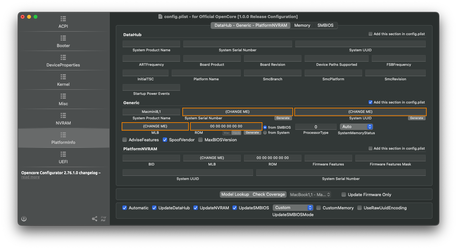Toggle the MaxBIOSVersion checkbox
457x249 pixels.
coord(200,140)
